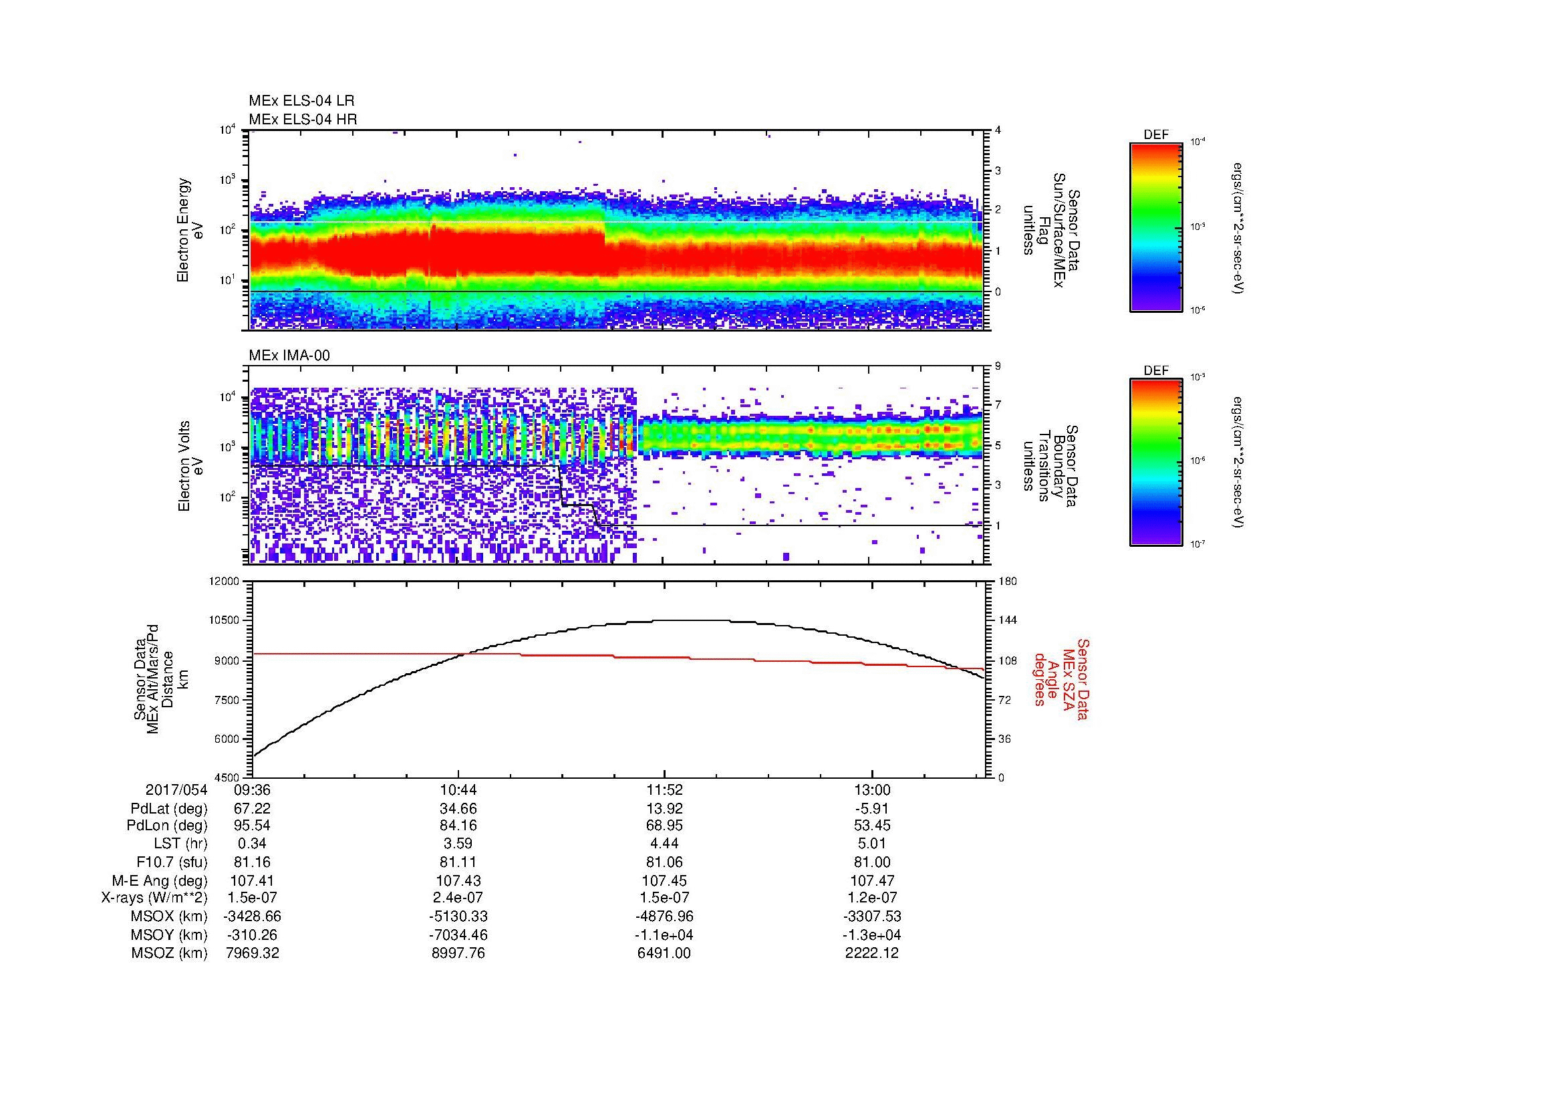The height and width of the screenshot is (1105, 1563).
Task: Click the 10:44 time tick label
Action: [459, 790]
